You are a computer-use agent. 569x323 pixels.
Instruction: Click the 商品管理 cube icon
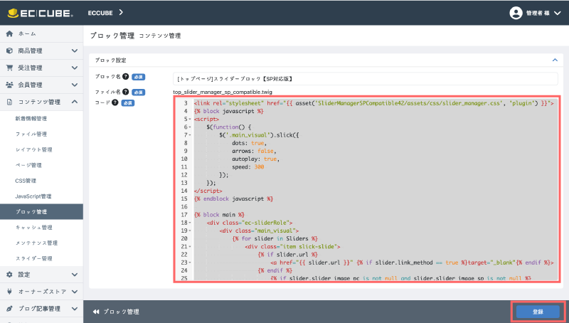pyautogui.click(x=9, y=51)
